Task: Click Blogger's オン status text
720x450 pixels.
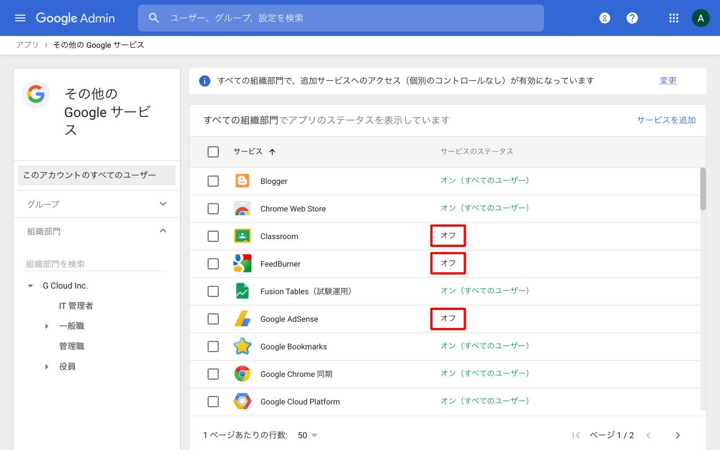Action: [485, 181]
